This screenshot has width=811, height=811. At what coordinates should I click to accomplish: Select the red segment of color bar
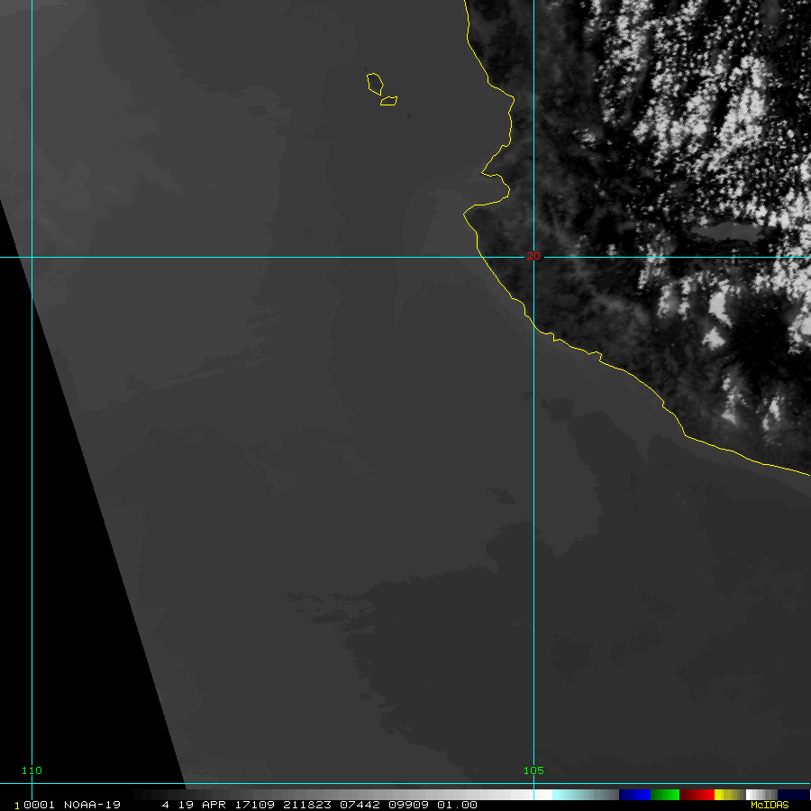click(x=697, y=795)
